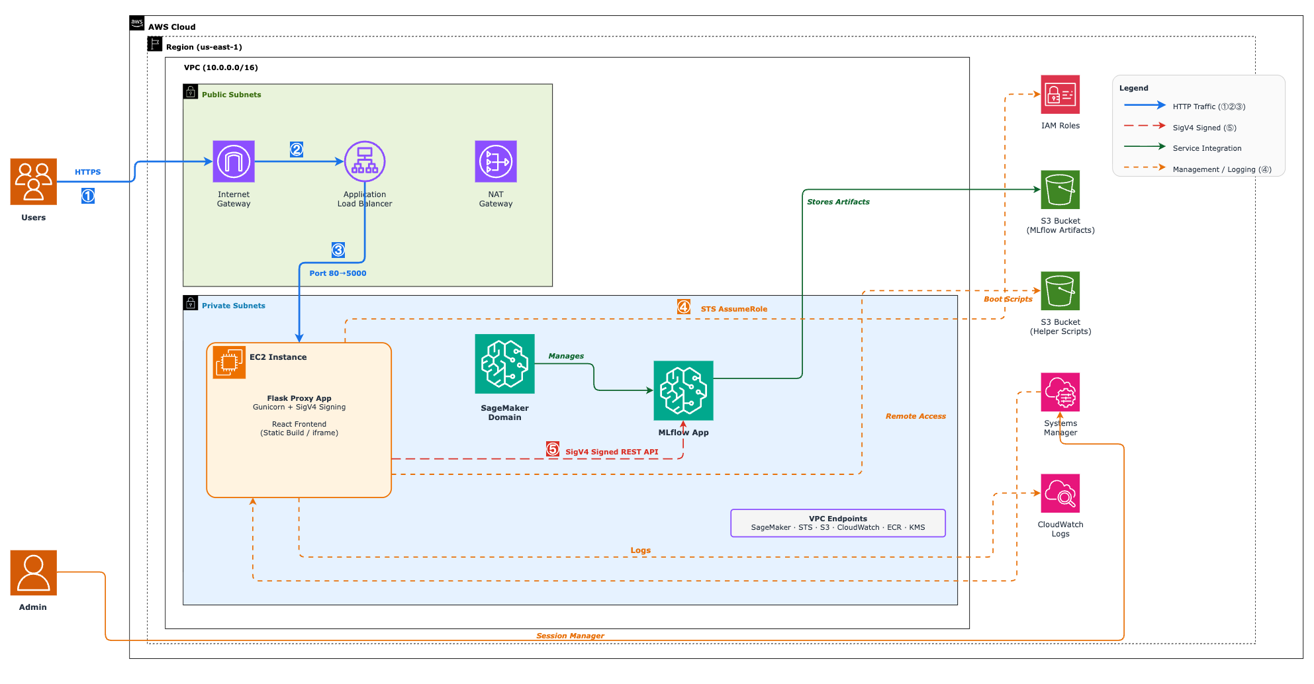
Task: Click the 'SigV4 Signed REST API' label
Action: click(612, 452)
